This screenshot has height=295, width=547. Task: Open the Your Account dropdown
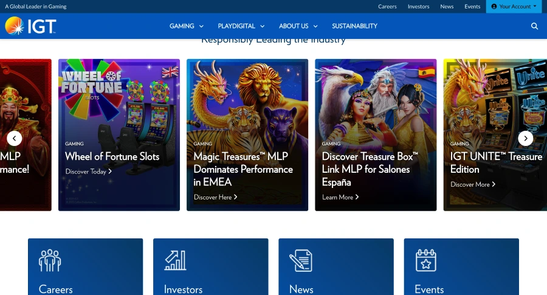coord(514,7)
